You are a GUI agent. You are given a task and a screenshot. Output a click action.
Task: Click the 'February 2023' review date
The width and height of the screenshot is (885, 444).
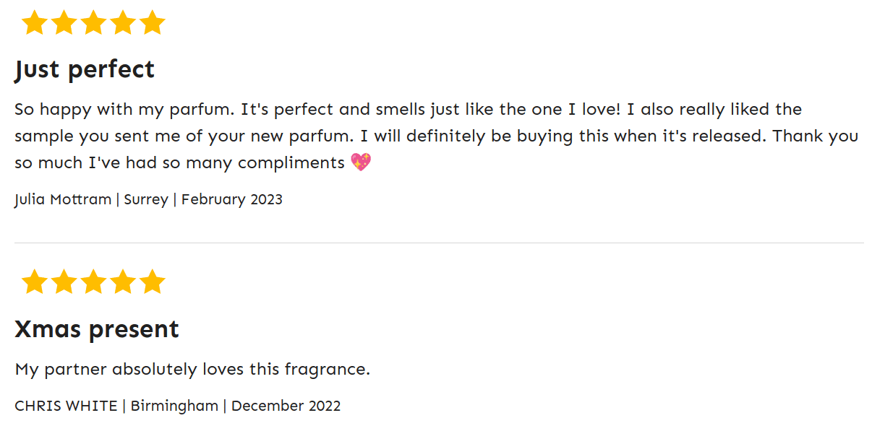coord(231,200)
